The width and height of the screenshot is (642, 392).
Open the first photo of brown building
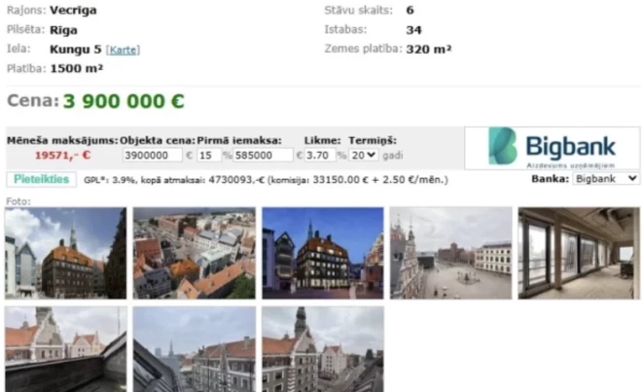click(x=65, y=253)
